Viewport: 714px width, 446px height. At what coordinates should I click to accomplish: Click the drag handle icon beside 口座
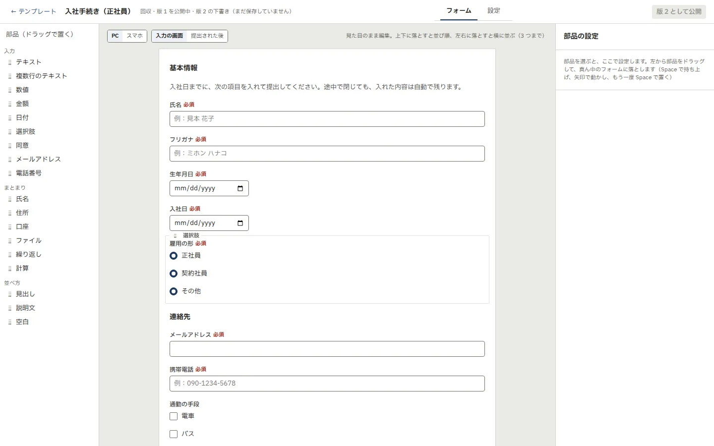[x=10, y=227]
